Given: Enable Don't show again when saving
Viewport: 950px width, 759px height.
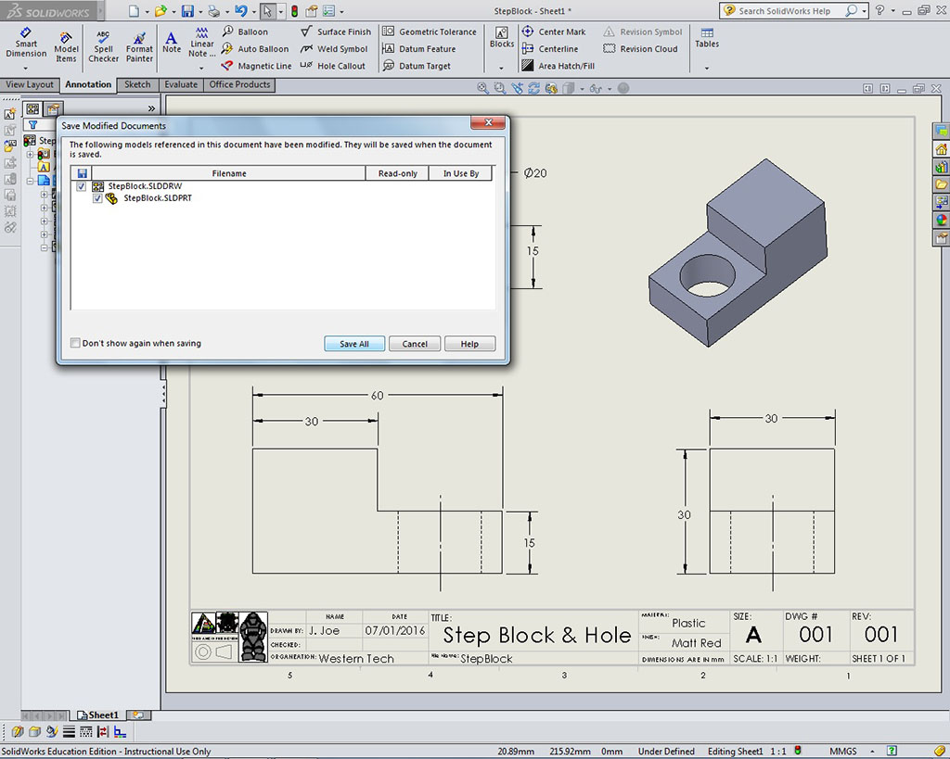Looking at the screenshot, I should (76, 343).
